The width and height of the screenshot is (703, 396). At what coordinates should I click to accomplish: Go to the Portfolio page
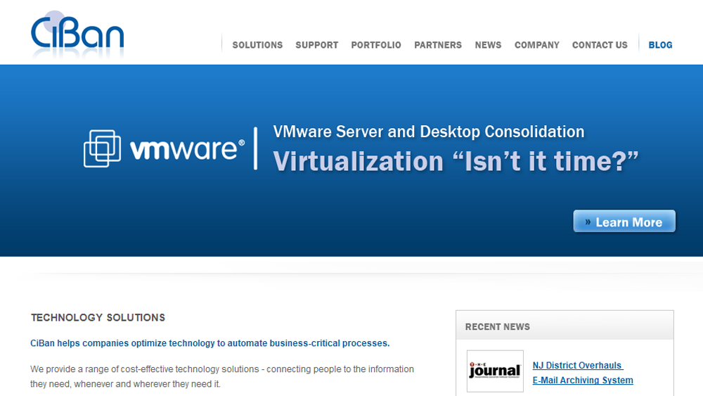coord(375,45)
